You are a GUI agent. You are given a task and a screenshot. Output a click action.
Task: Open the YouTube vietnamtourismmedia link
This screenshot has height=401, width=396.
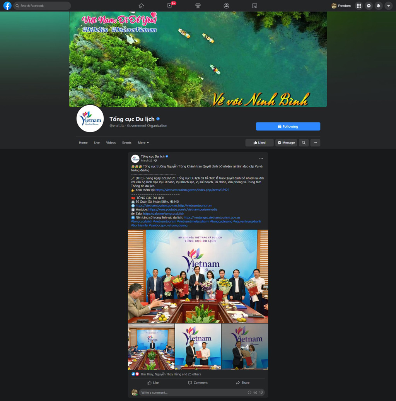click(x=183, y=210)
